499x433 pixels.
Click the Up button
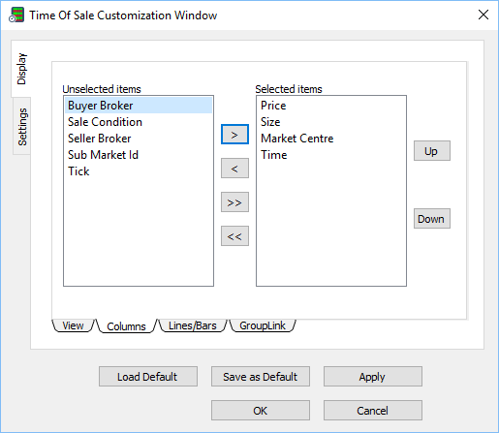[432, 151]
